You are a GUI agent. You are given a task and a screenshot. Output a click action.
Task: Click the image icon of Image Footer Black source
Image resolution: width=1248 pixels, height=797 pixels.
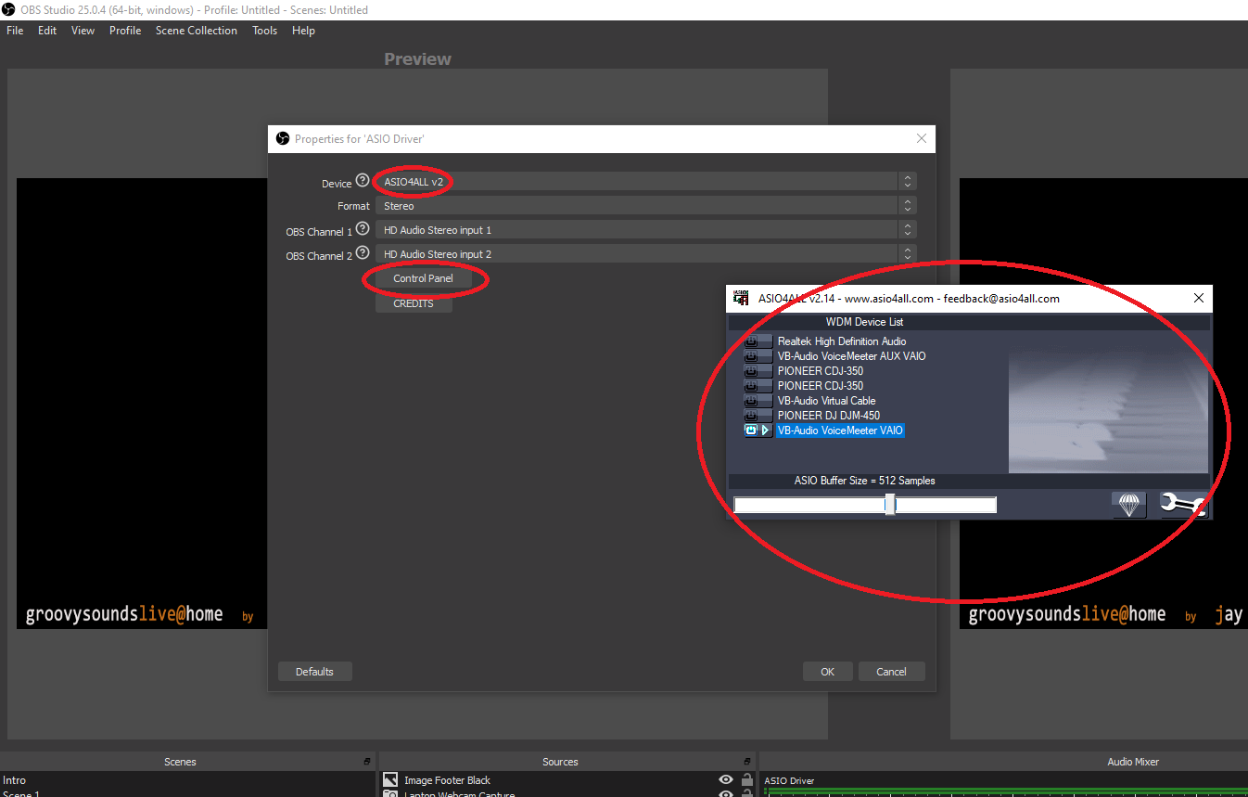(390, 780)
